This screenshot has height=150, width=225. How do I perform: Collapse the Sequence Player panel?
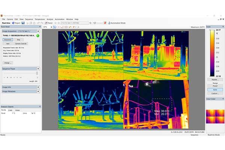tap(38, 69)
